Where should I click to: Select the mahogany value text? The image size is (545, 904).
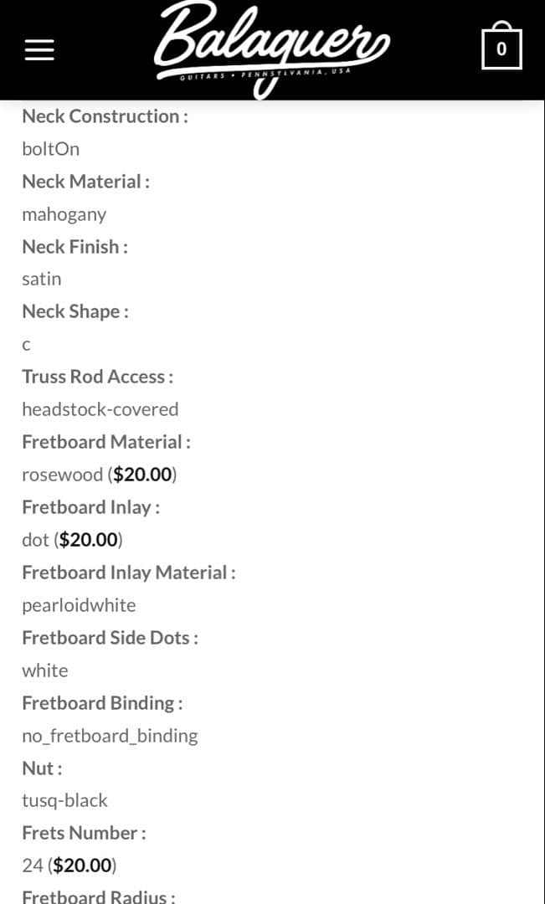[64, 214]
